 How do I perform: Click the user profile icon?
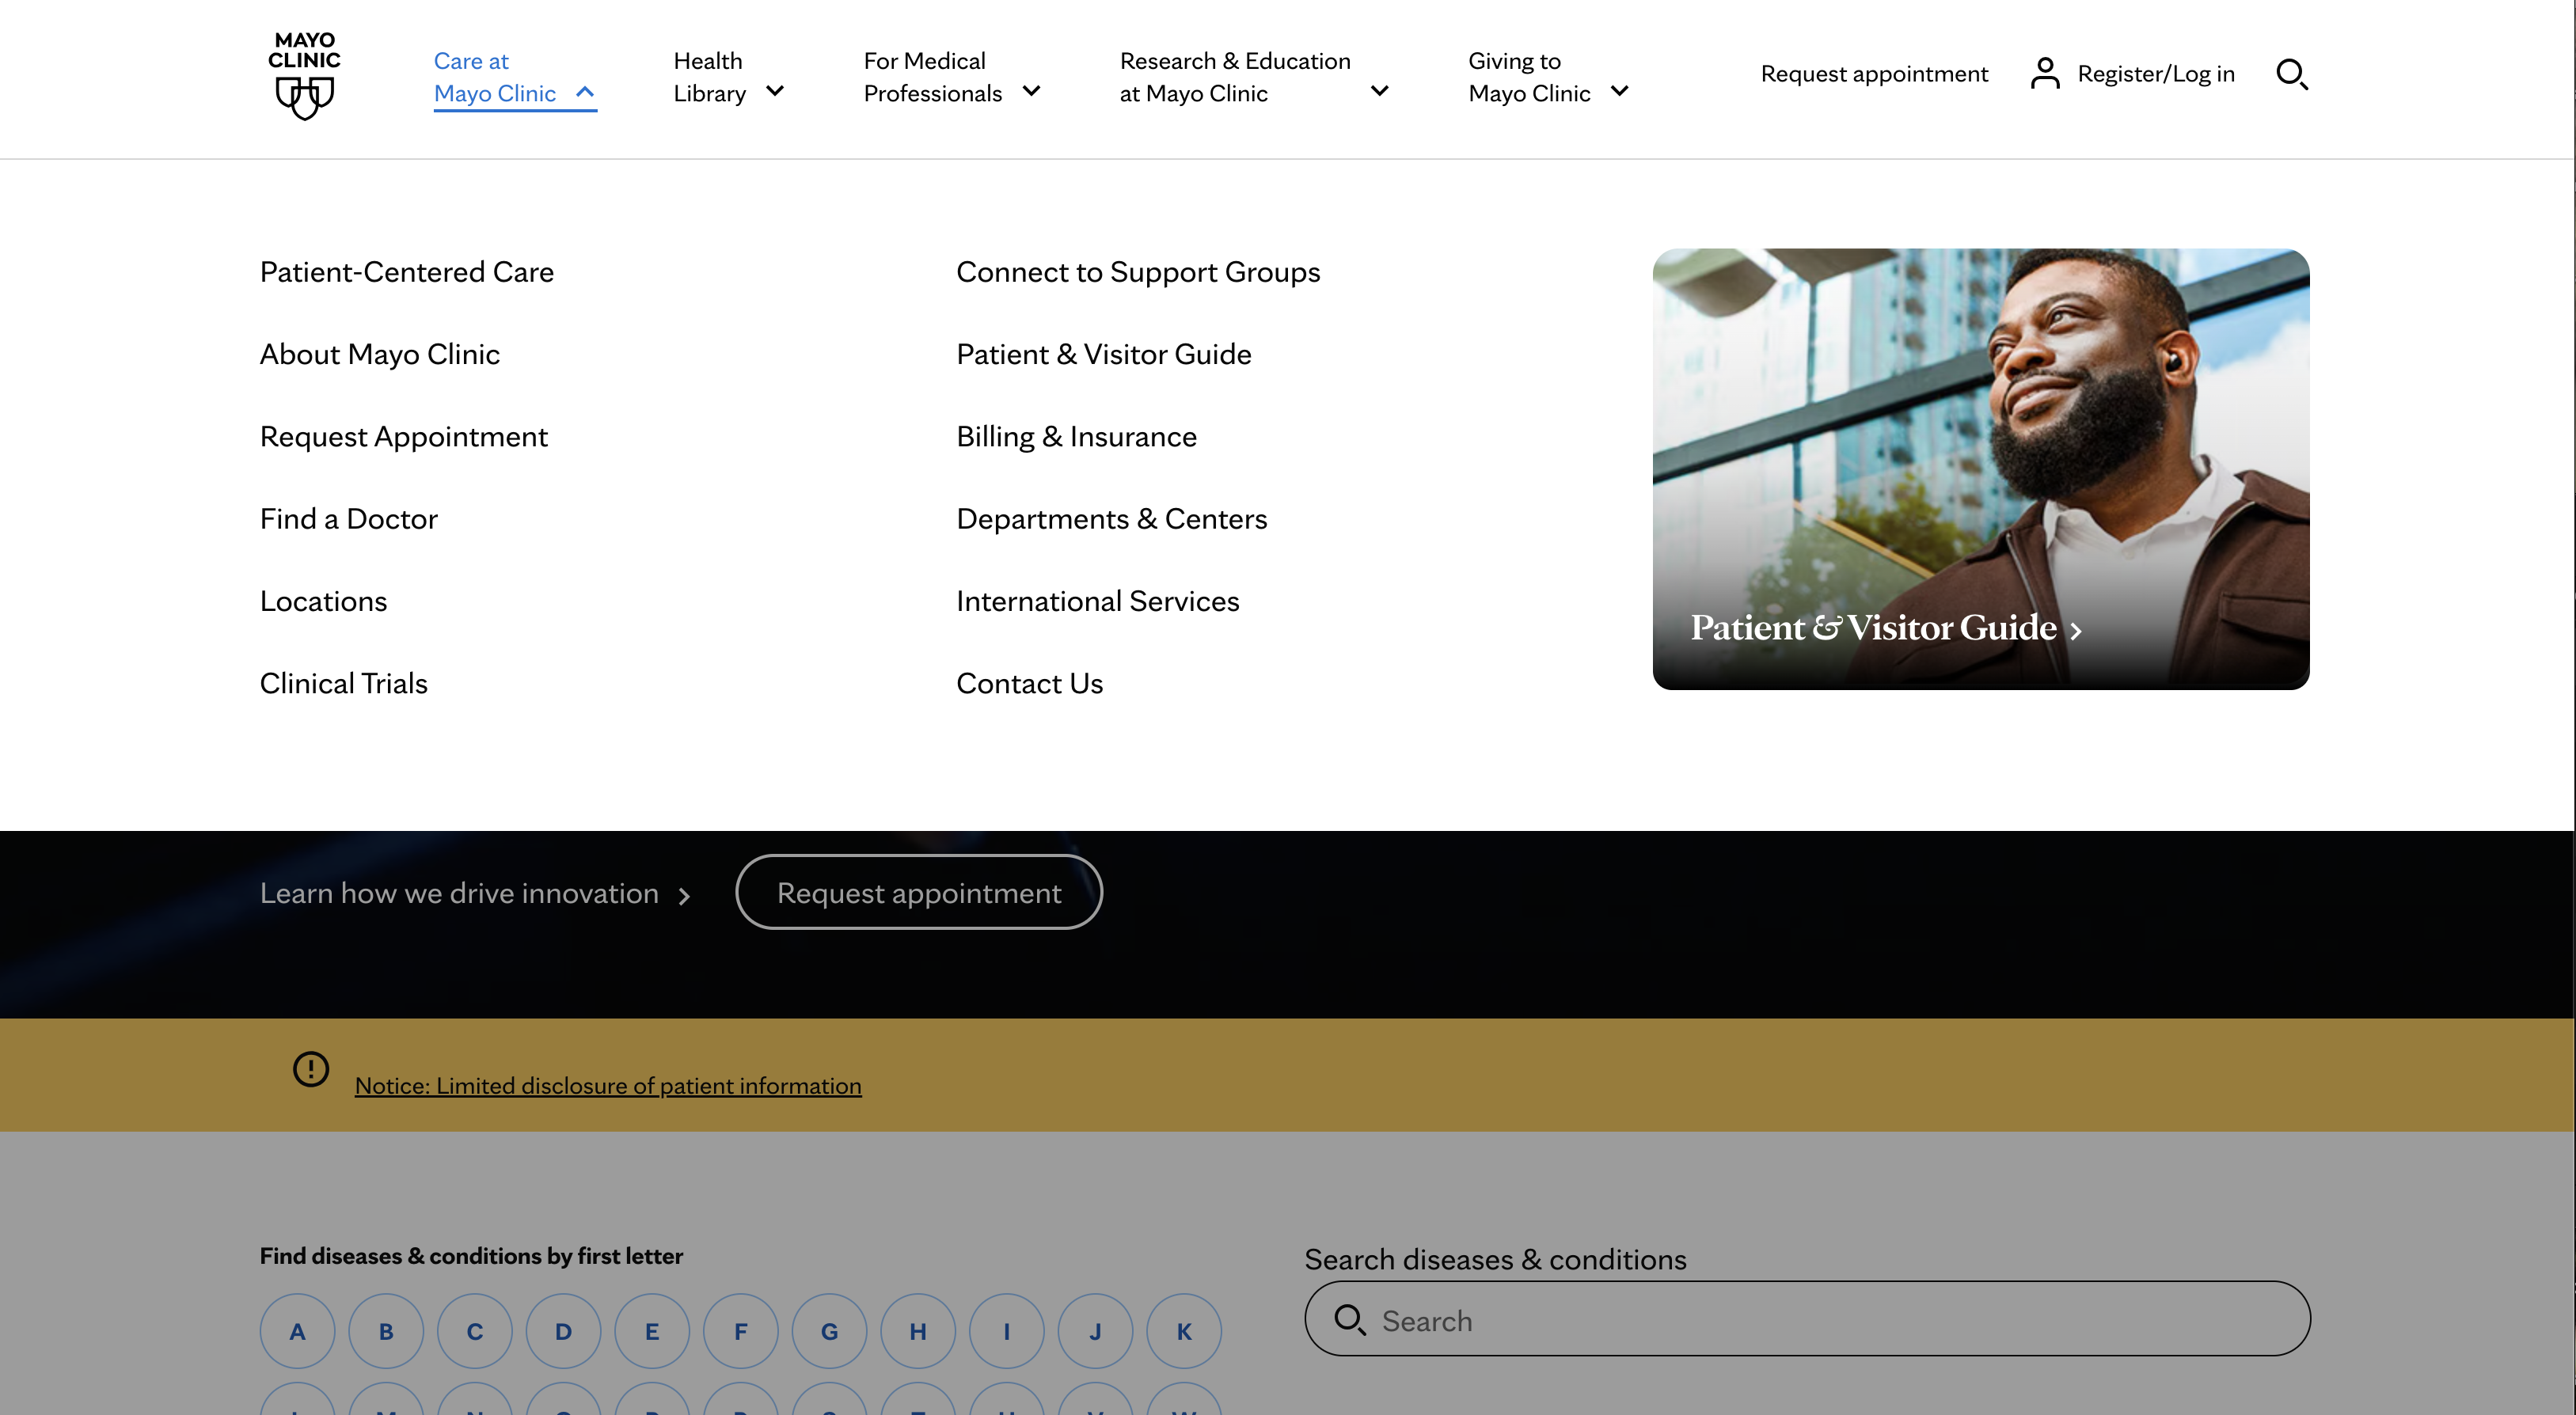(x=2045, y=73)
